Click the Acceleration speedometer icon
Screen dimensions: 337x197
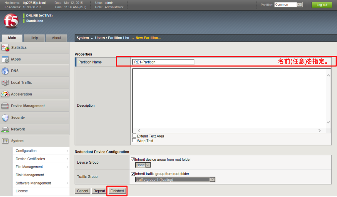(5, 94)
